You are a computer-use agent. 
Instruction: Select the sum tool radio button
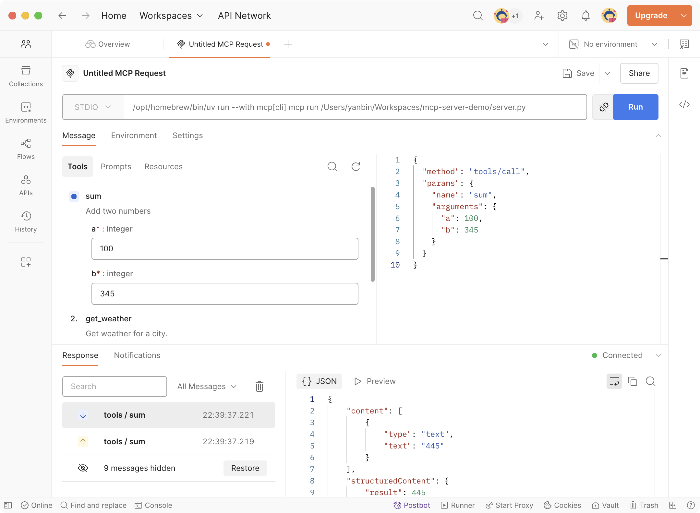click(74, 196)
